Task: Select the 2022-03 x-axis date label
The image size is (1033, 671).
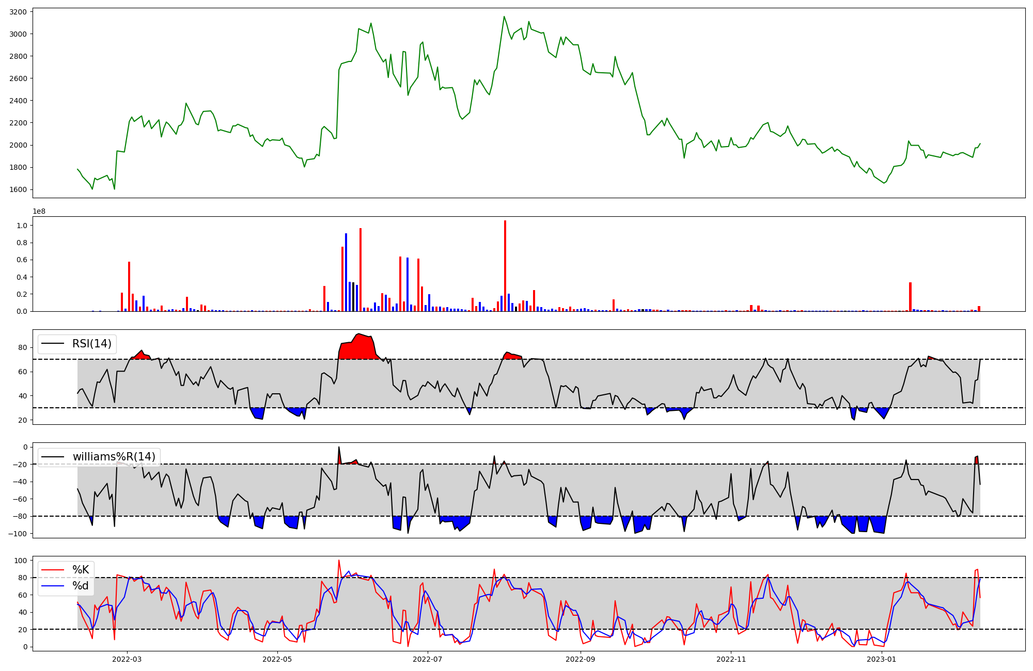Action: tap(127, 659)
